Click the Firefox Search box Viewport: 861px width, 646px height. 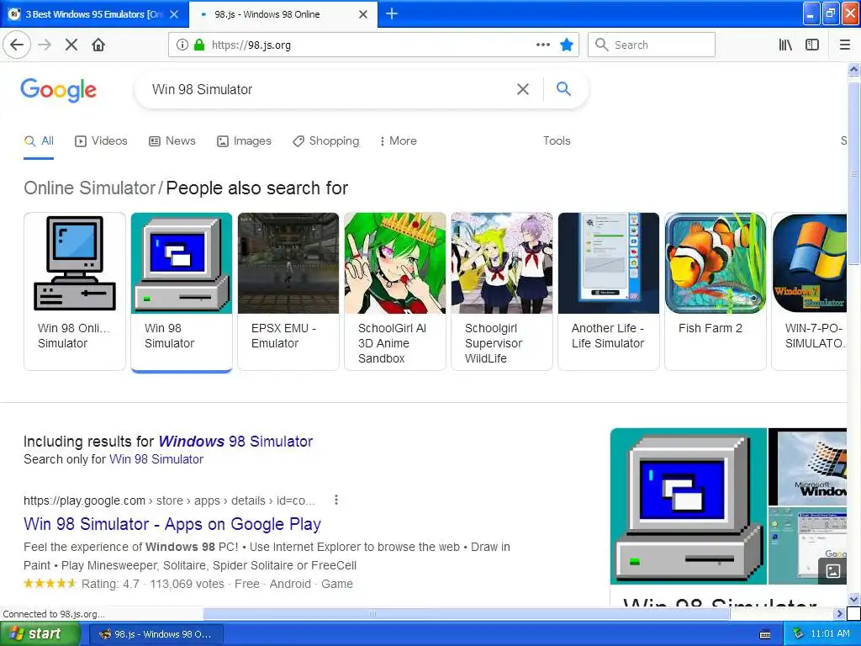coord(652,45)
